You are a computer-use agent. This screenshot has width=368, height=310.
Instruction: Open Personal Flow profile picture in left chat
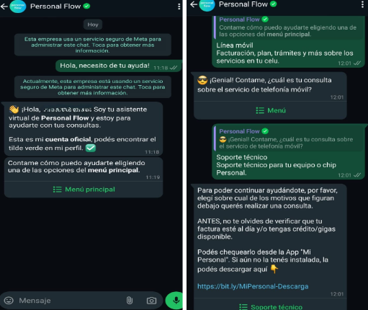(18, 6)
